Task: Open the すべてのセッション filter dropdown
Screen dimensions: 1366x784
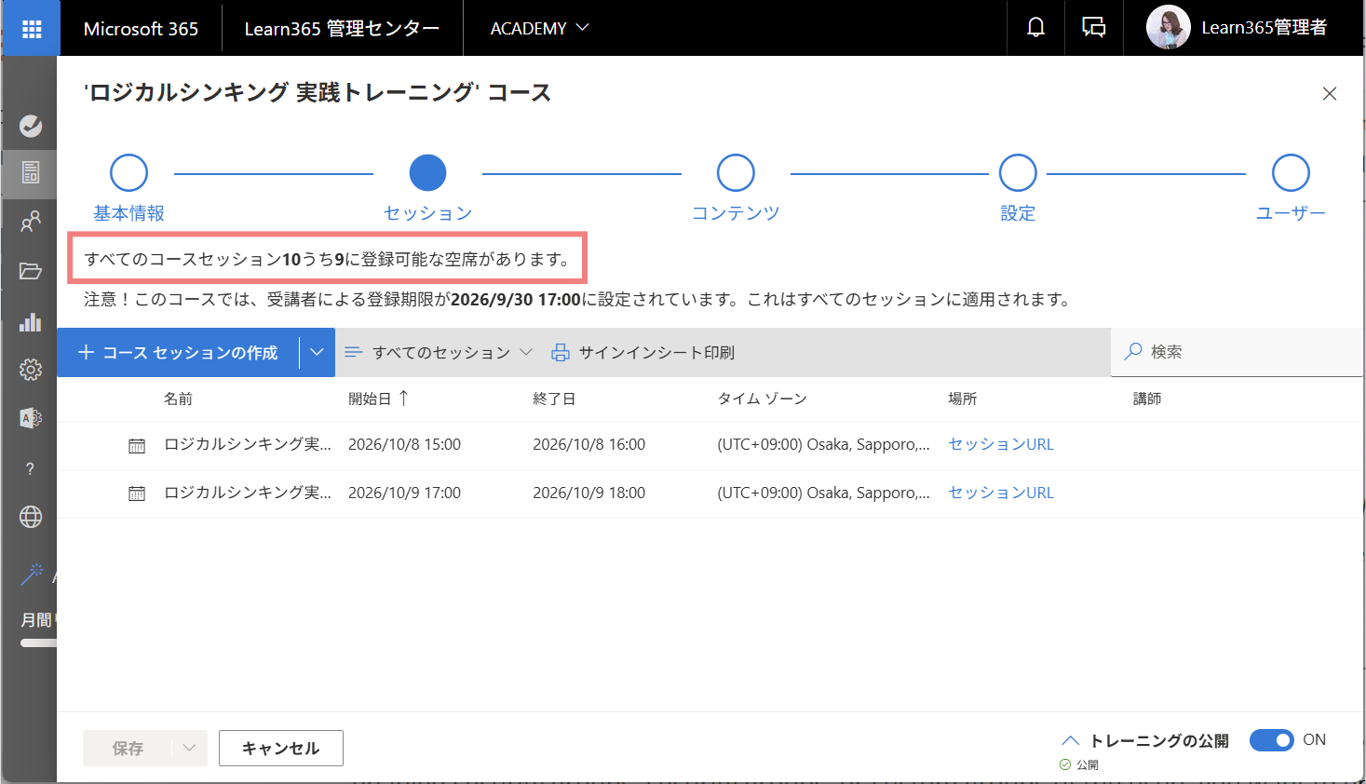Action: pyautogui.click(x=439, y=352)
